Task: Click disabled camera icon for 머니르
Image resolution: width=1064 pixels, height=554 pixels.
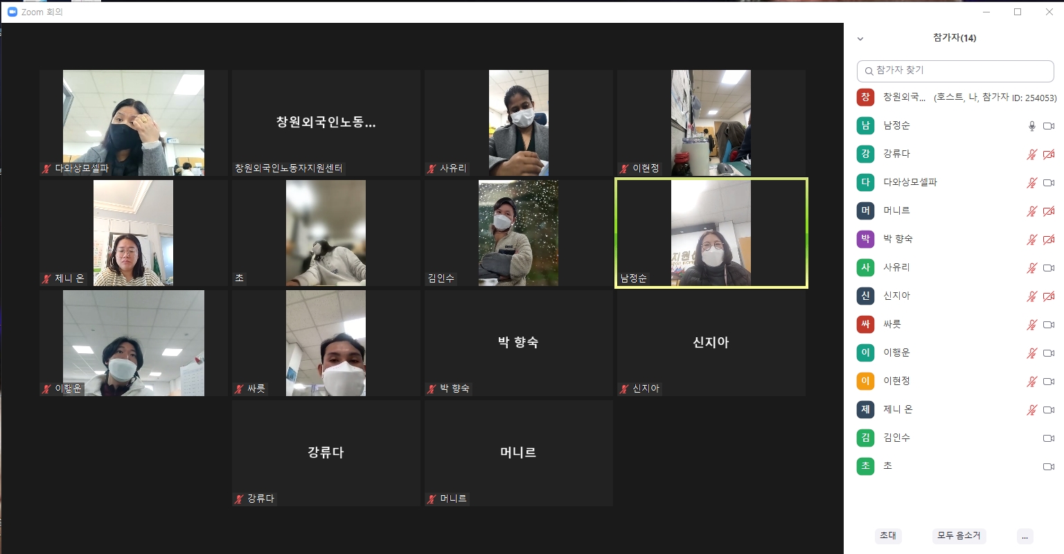Action: (1049, 211)
